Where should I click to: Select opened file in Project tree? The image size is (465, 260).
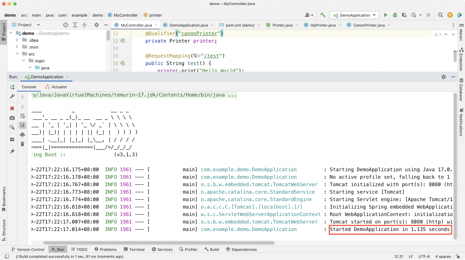pyautogui.click(x=65, y=25)
